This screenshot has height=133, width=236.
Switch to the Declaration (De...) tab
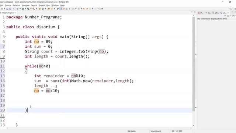click(x=215, y=13)
